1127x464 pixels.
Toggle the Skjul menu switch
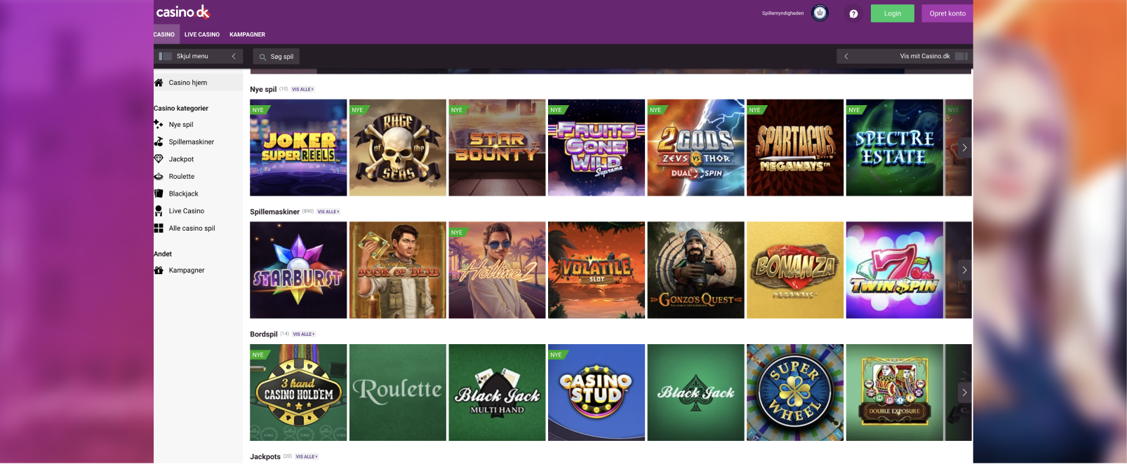point(166,56)
